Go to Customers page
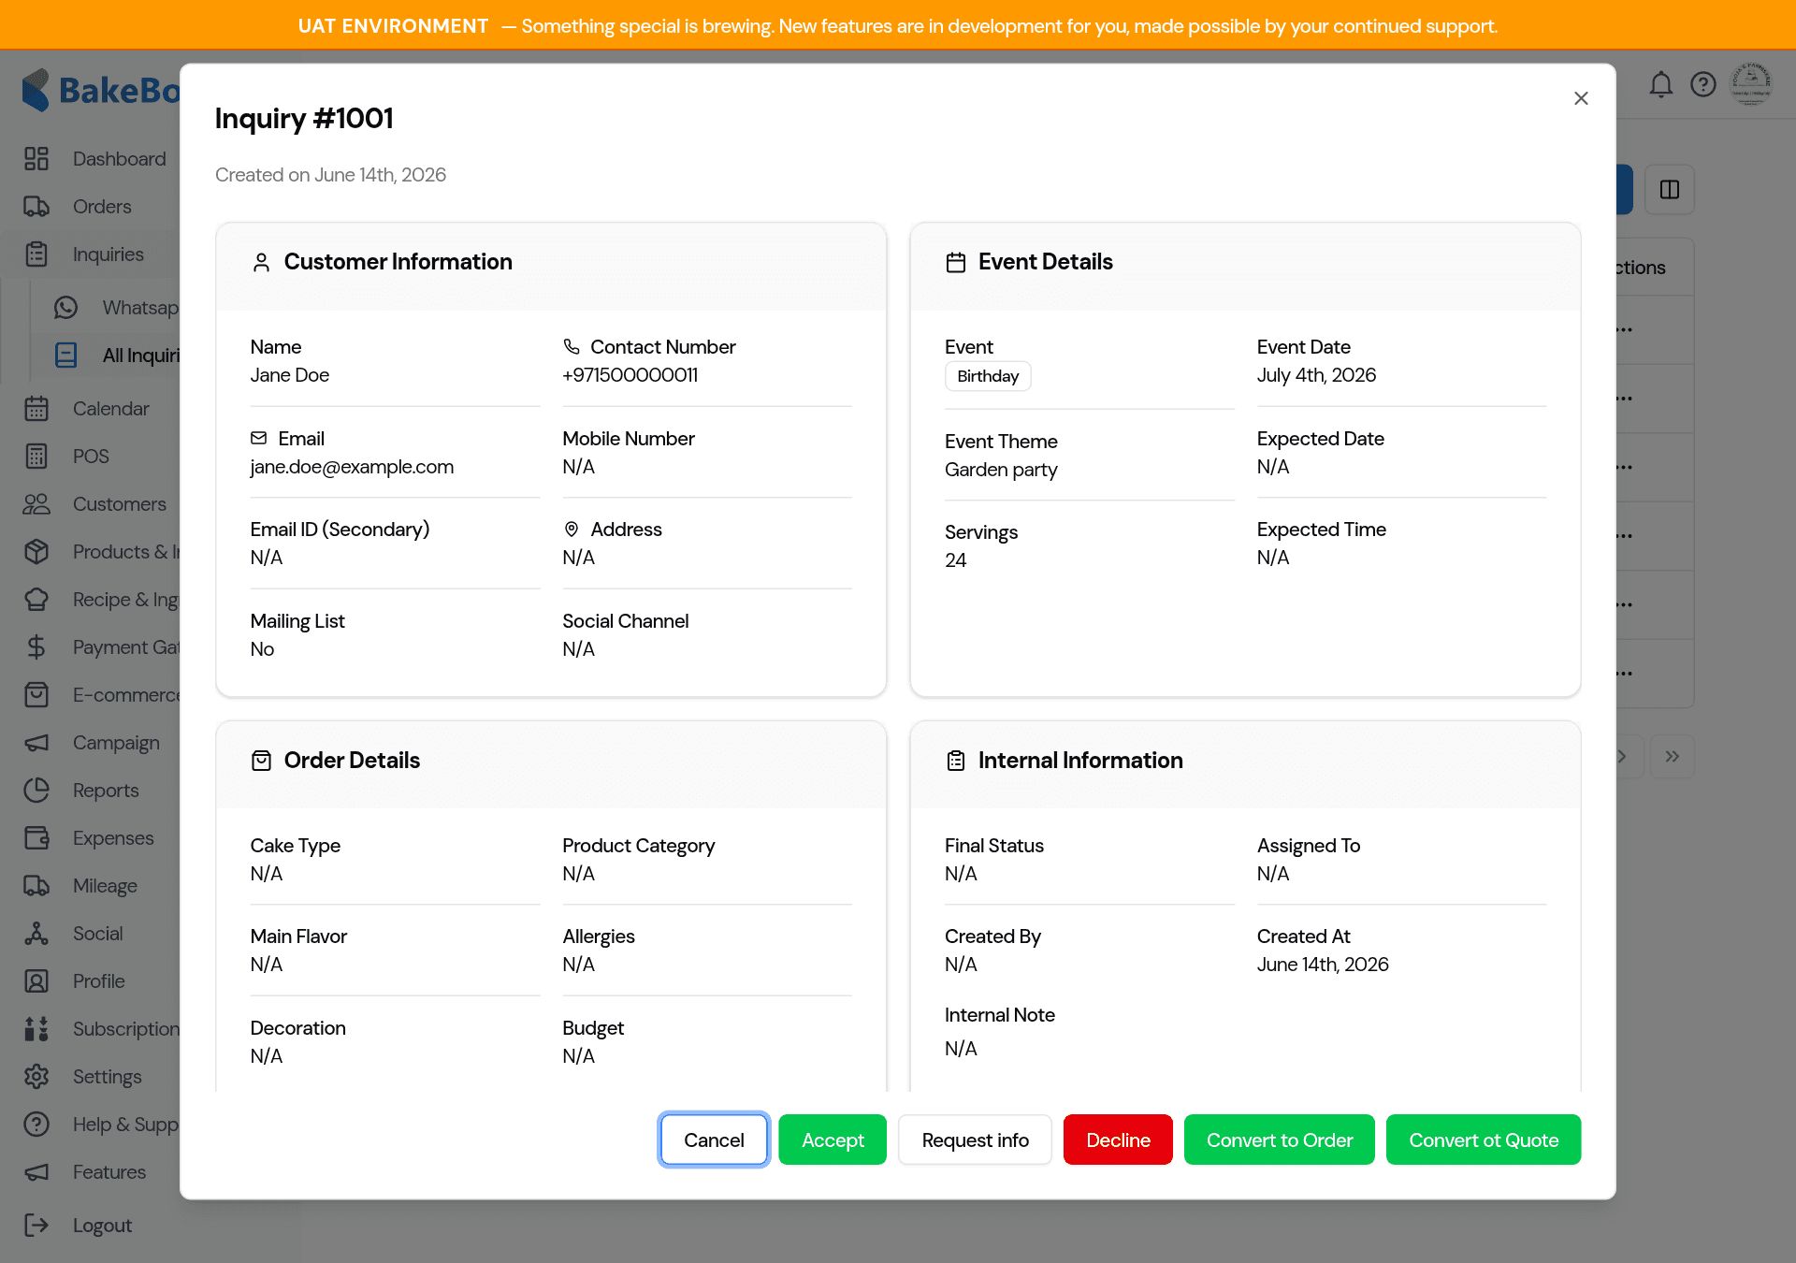The image size is (1796, 1263). point(119,504)
